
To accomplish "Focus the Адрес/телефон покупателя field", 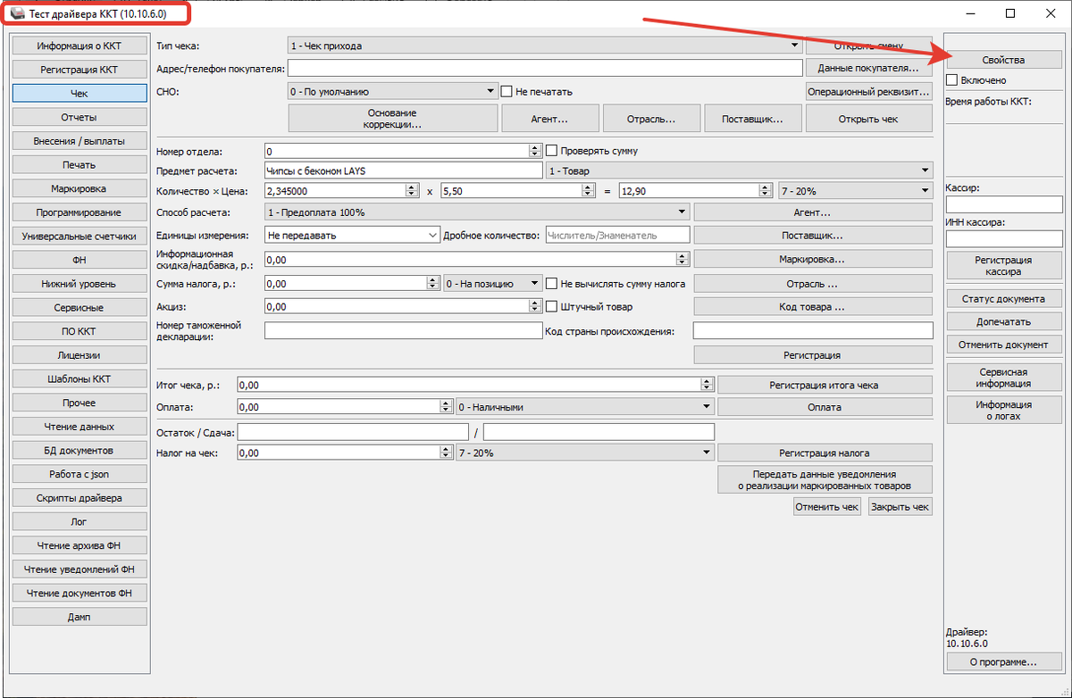I will pyautogui.click(x=544, y=68).
